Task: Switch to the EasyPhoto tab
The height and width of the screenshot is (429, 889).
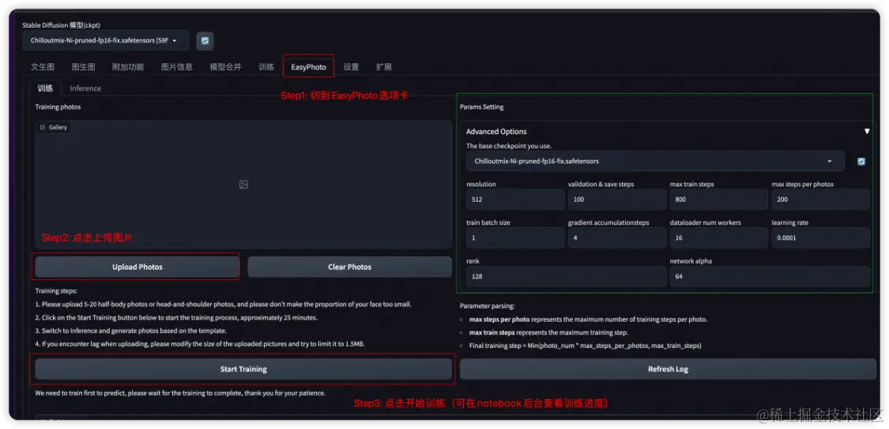Action: coord(308,67)
